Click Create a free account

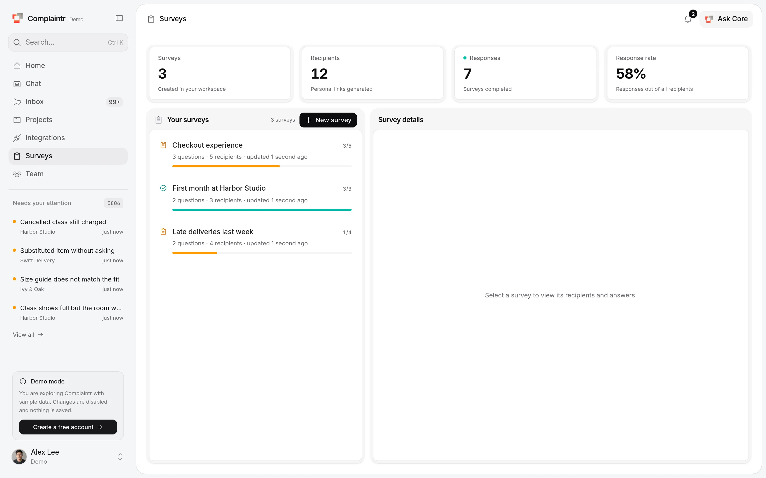click(68, 427)
